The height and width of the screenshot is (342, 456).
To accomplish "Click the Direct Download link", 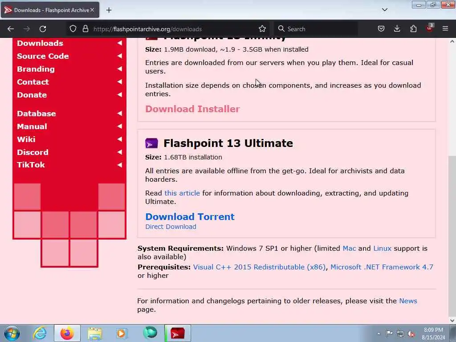I will 171,227.
